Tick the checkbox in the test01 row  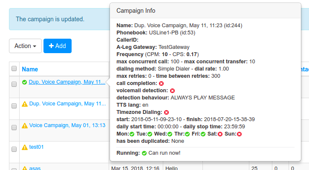14,149
